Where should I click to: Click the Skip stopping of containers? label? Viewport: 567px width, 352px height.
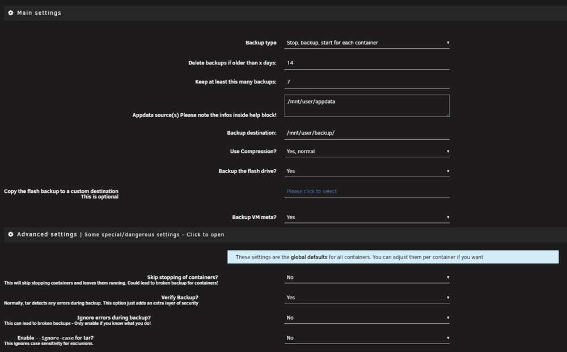click(182, 277)
